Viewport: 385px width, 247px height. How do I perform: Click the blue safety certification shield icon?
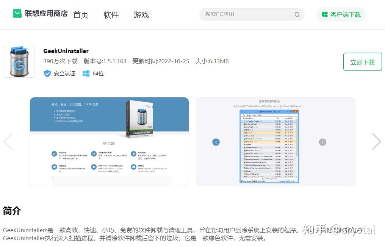tap(47, 73)
